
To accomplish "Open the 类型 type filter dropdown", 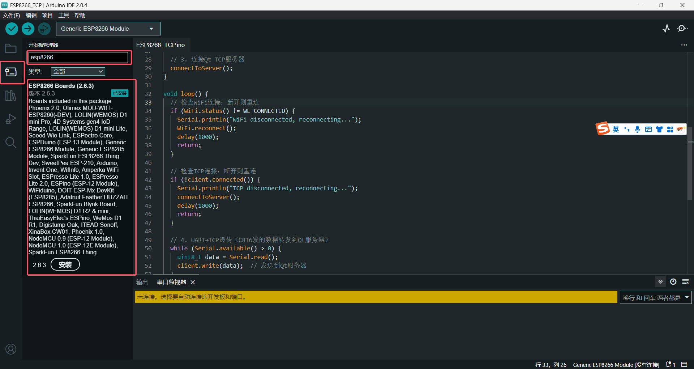I will pyautogui.click(x=78, y=72).
